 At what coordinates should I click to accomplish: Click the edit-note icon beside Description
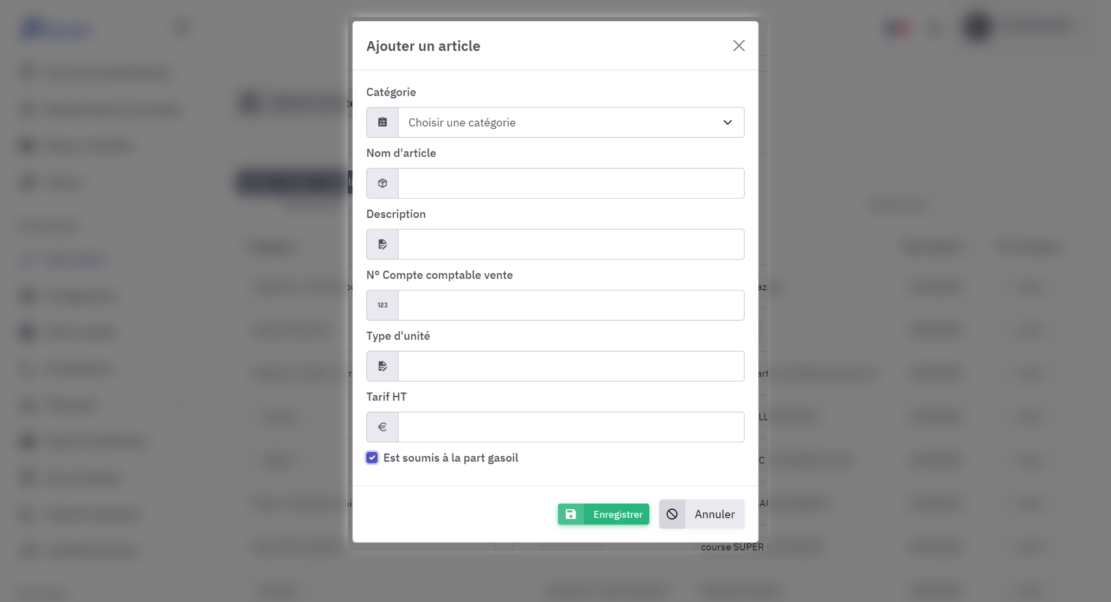[382, 244]
